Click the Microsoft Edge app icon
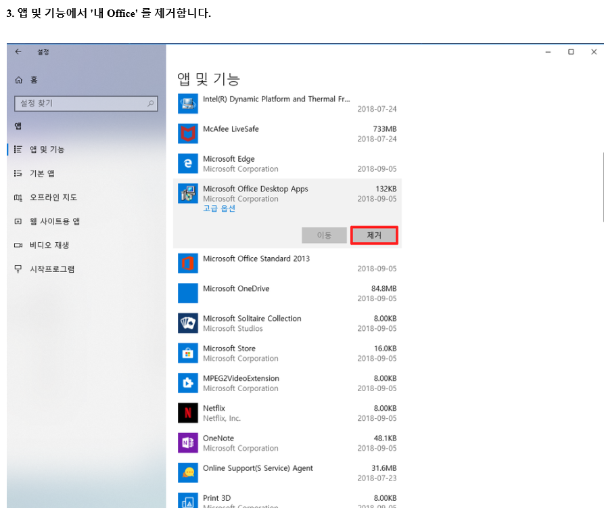The image size is (604, 519). 188,163
